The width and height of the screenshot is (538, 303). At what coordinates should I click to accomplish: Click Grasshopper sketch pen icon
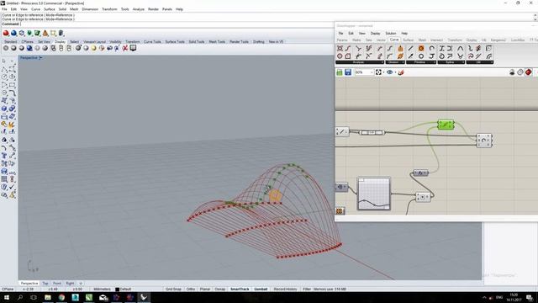(401, 72)
